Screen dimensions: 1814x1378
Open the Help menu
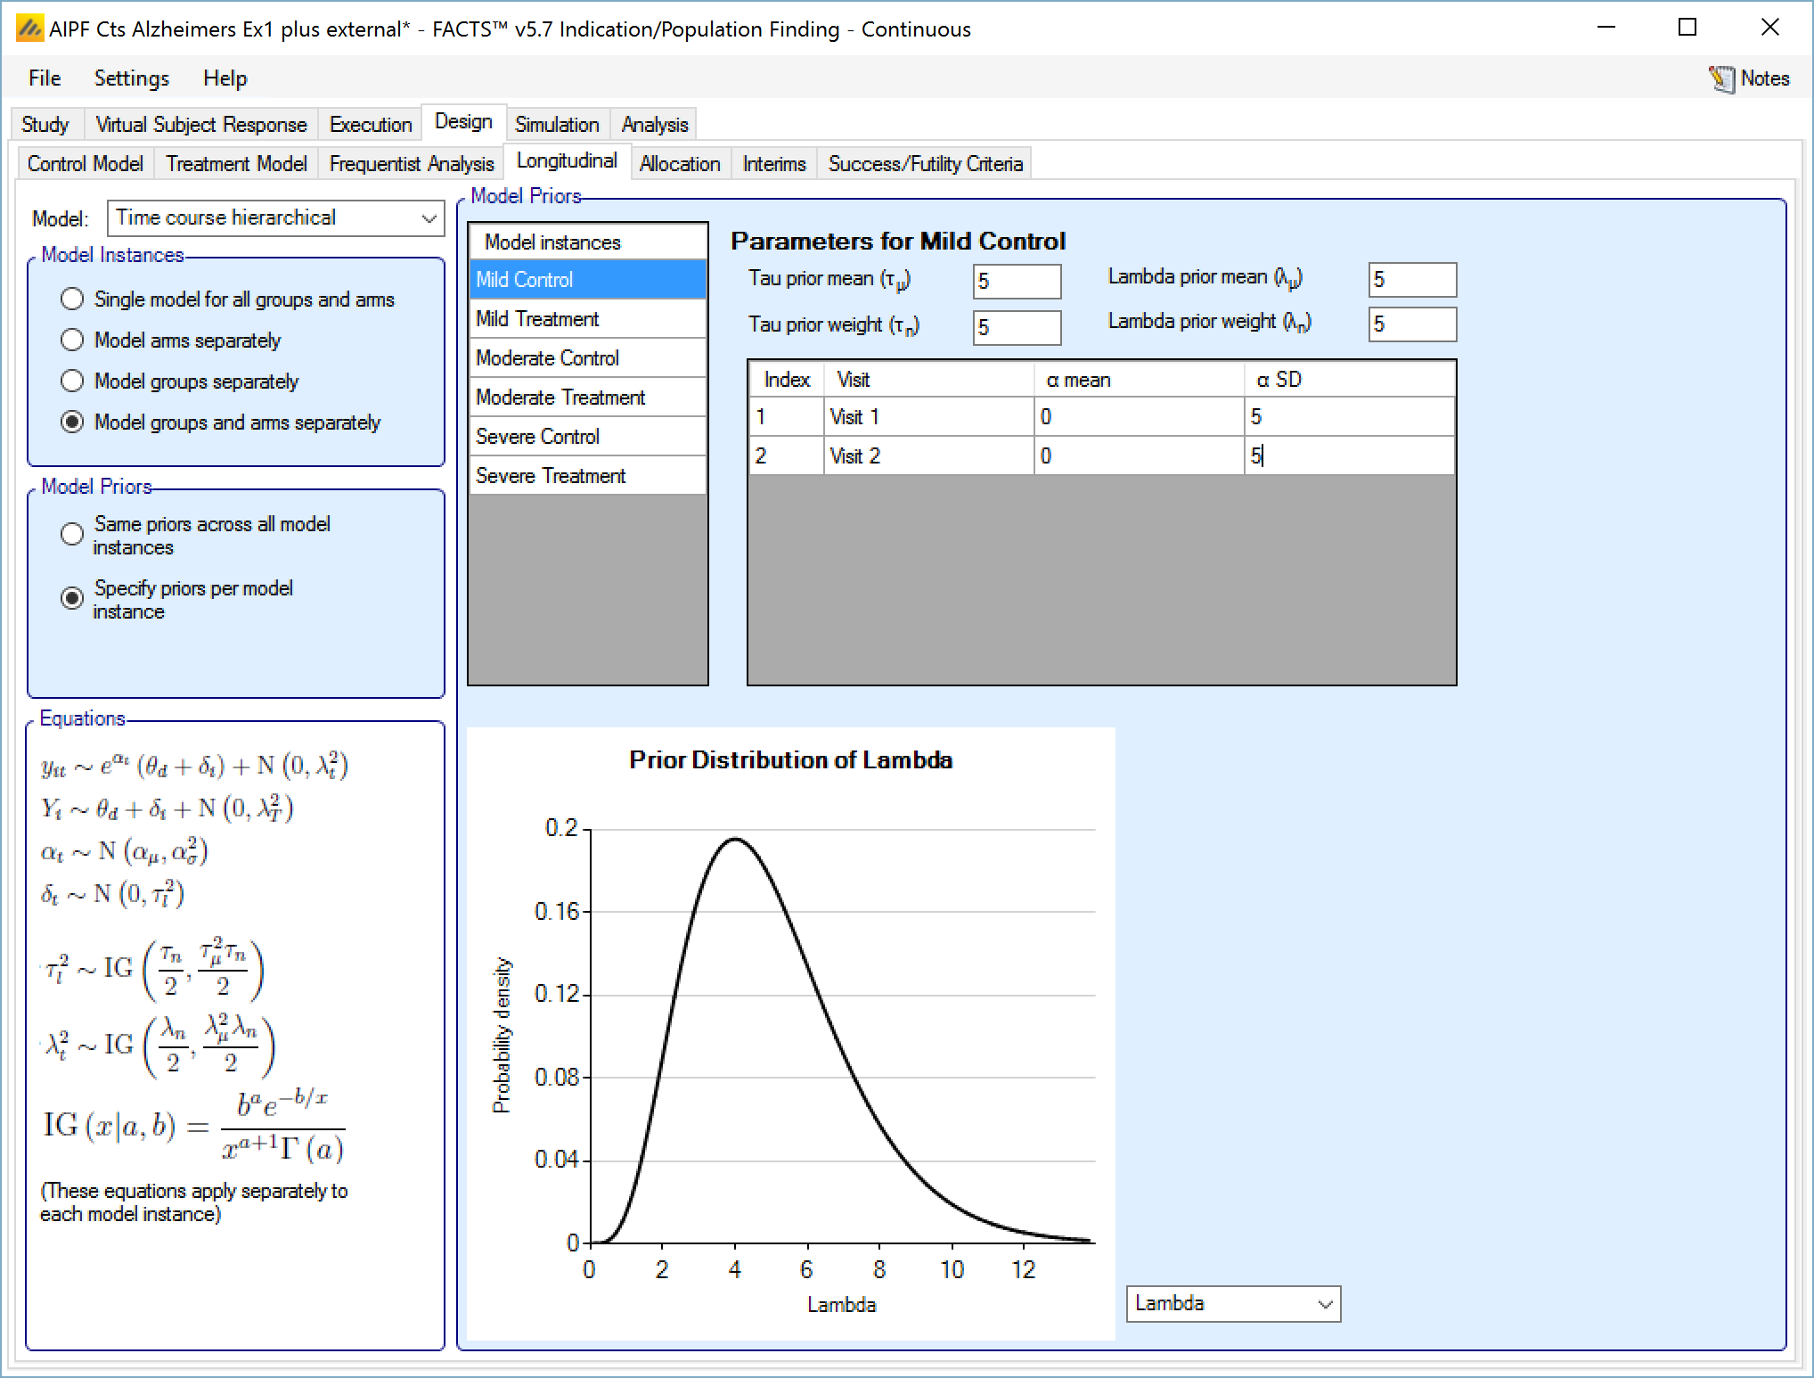(x=225, y=78)
